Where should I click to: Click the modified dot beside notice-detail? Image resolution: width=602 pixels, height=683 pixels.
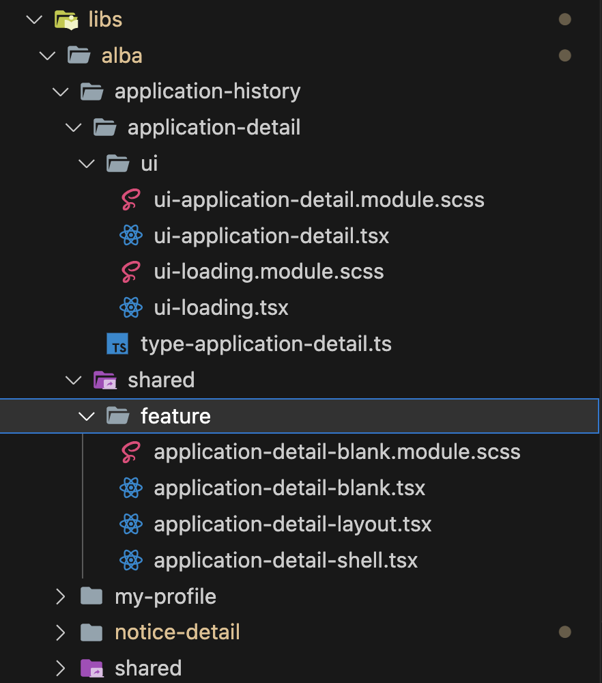(564, 632)
